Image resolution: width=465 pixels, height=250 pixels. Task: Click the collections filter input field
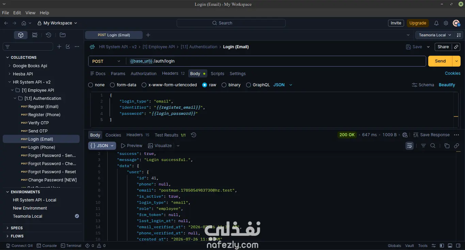click(28, 47)
